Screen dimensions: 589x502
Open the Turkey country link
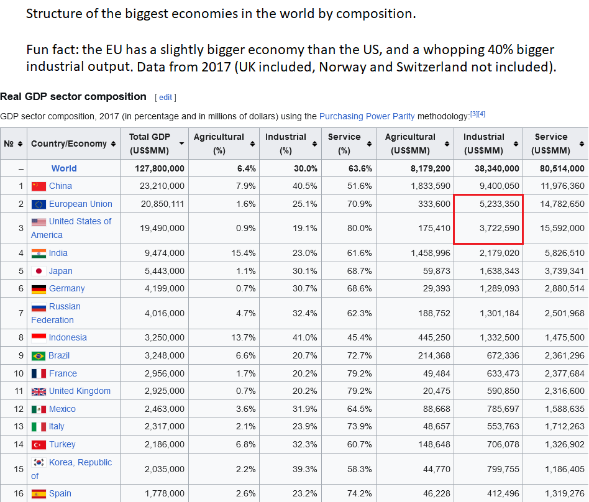point(62,445)
